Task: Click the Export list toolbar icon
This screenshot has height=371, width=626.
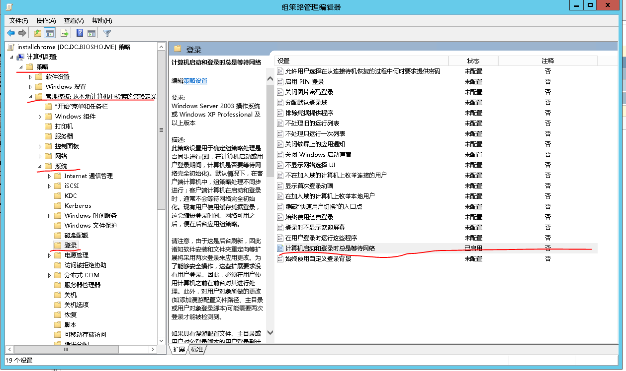Action: click(64, 33)
